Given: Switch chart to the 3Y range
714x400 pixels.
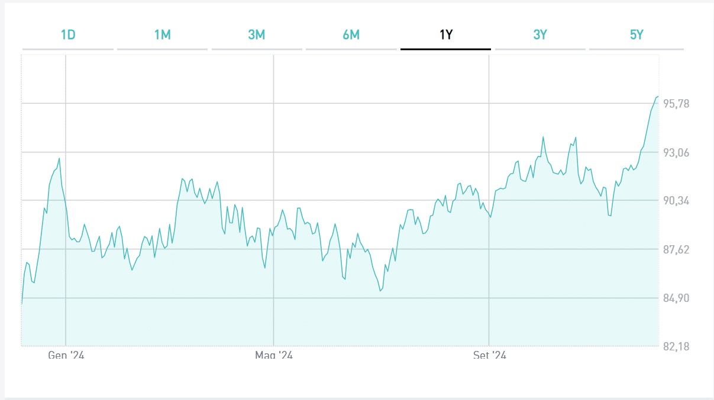Looking at the screenshot, I should click(540, 35).
